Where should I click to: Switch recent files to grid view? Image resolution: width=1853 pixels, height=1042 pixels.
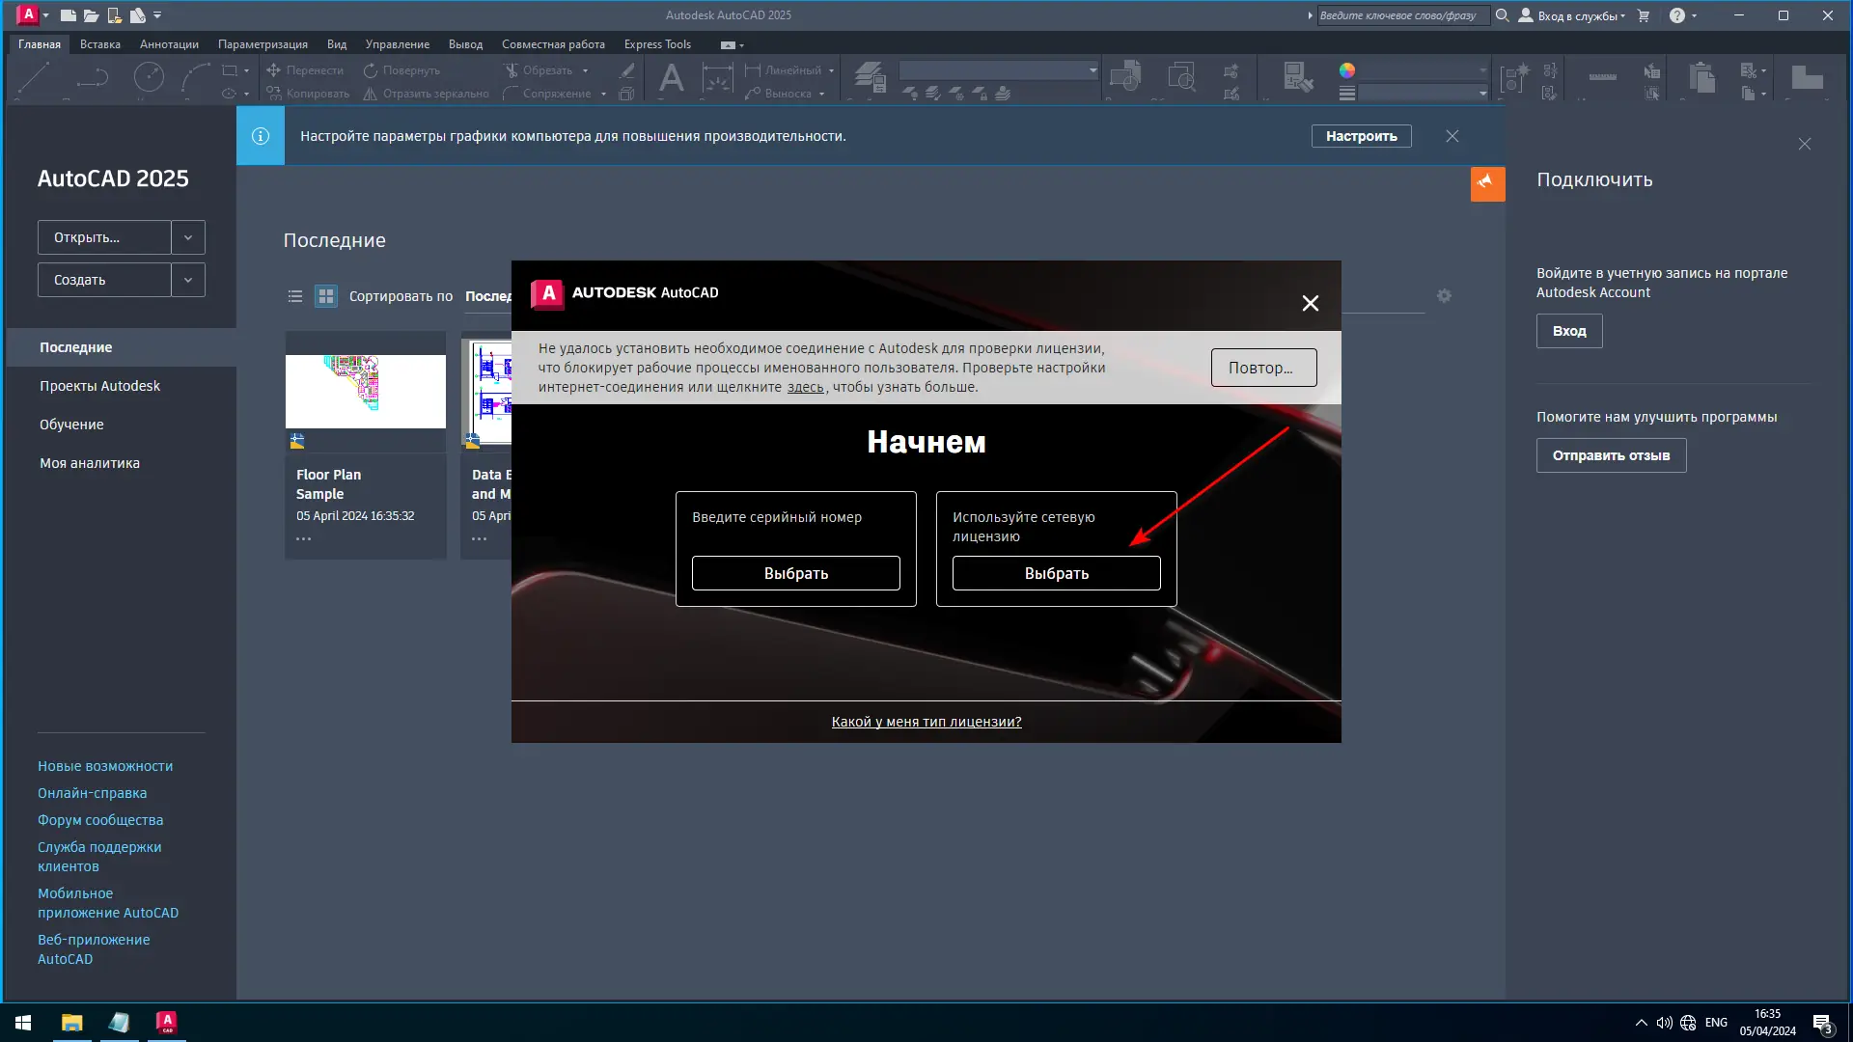[326, 296]
